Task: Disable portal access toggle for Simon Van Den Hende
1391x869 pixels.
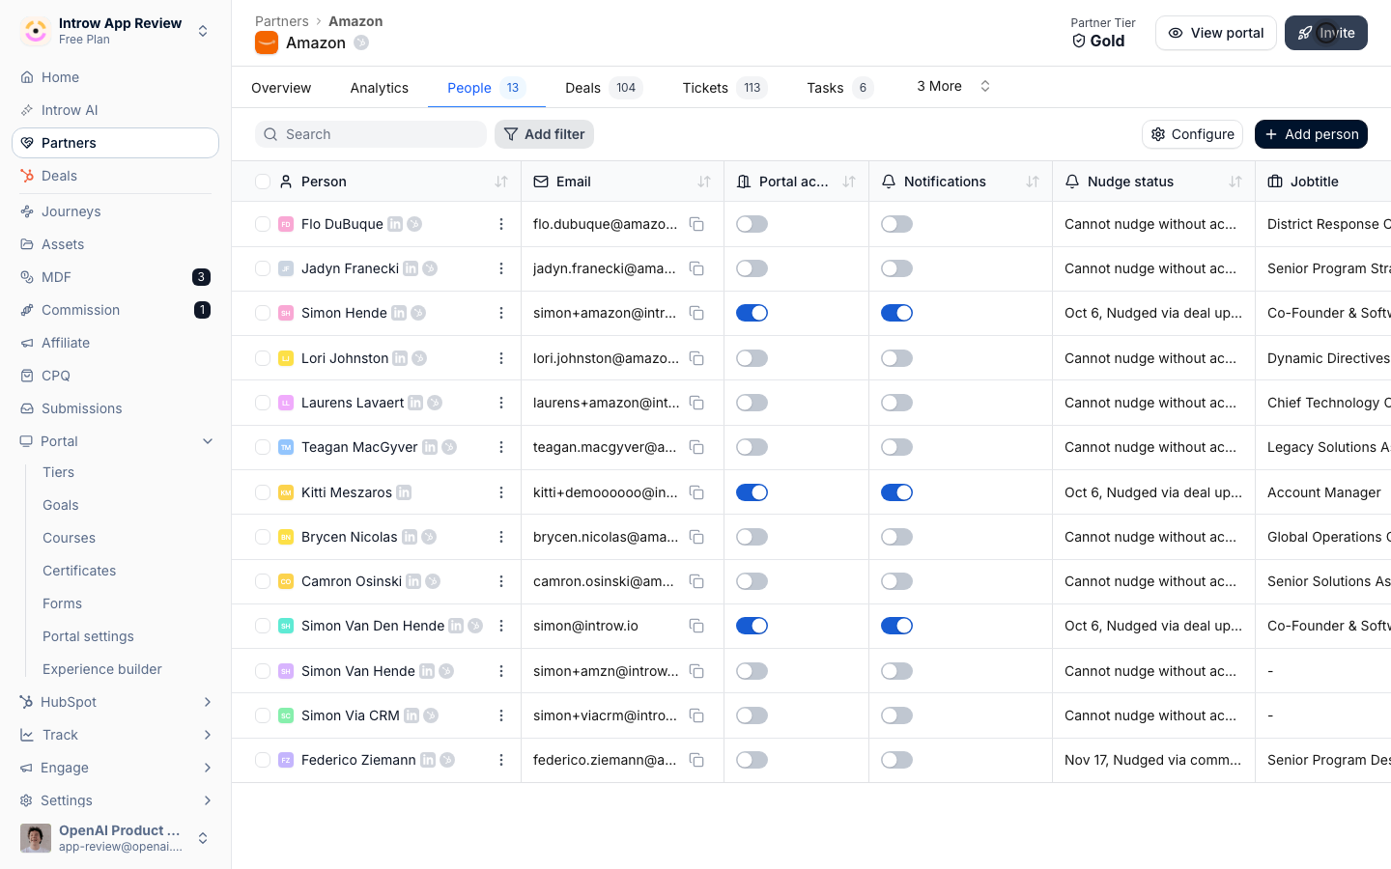Action: point(752,626)
